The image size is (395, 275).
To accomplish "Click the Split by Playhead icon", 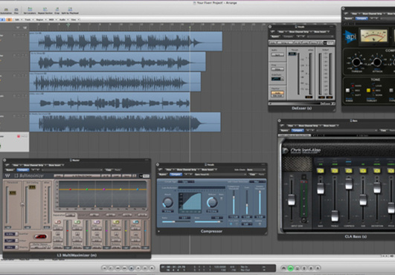I will click(x=70, y=10).
